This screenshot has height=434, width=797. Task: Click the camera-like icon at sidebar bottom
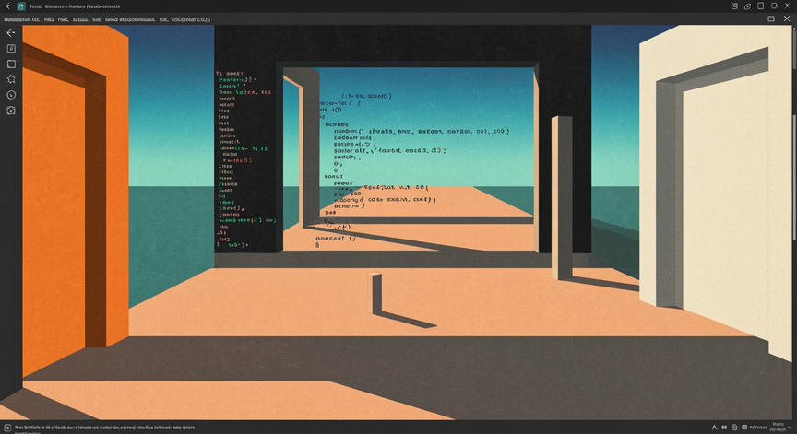11,111
